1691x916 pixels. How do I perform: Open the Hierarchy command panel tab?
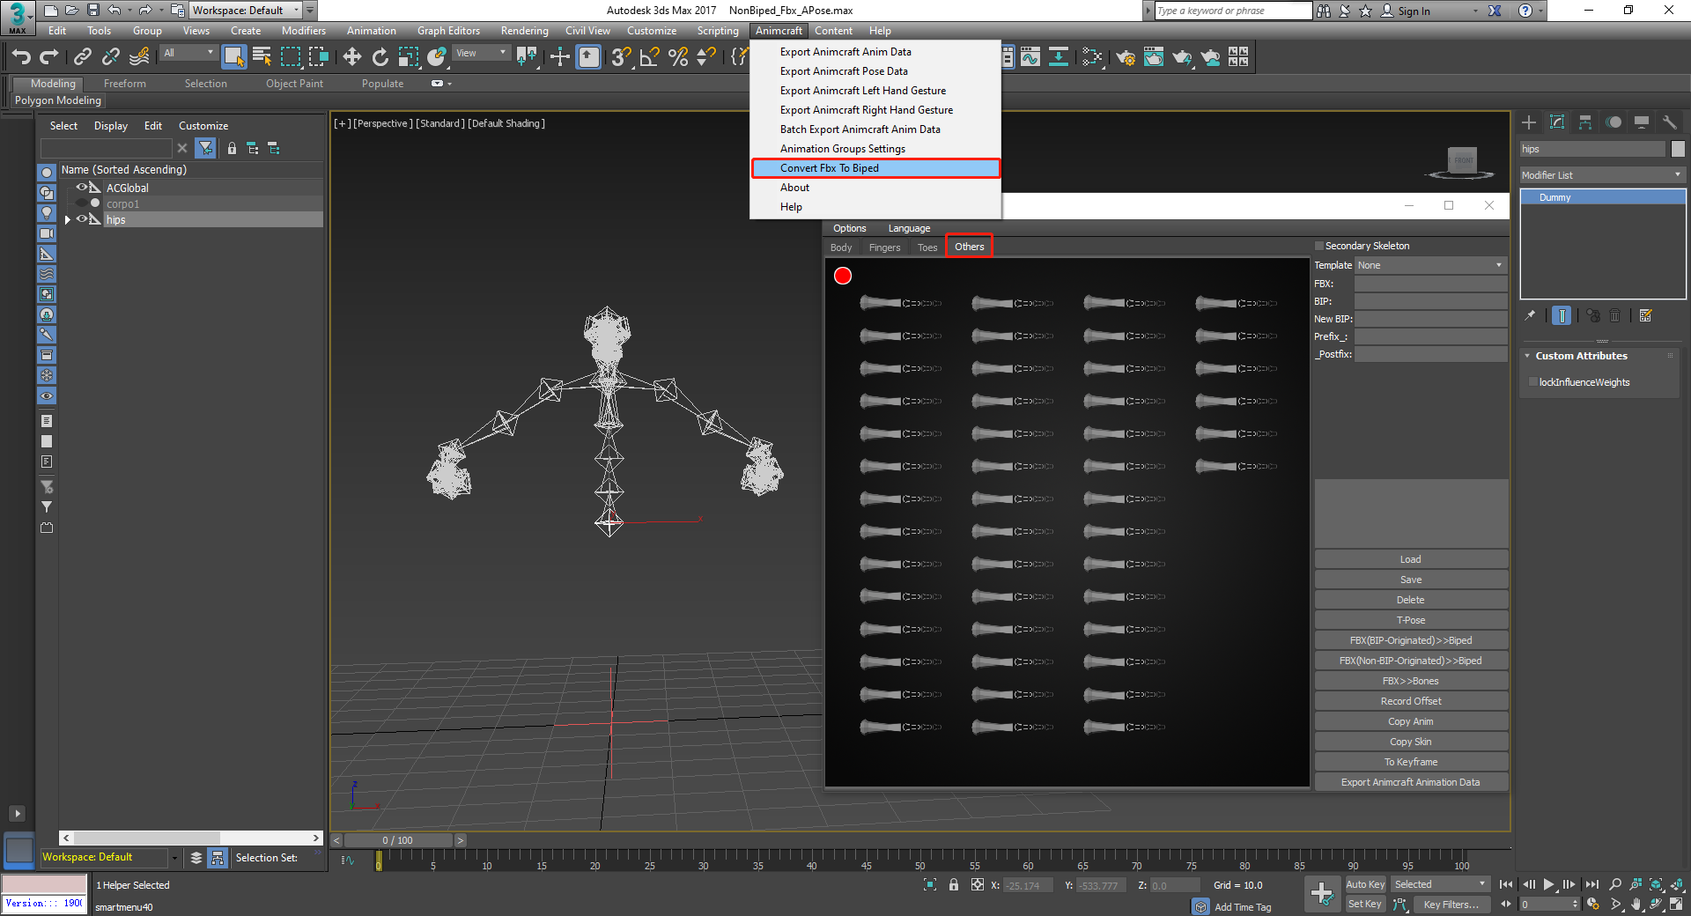click(1585, 122)
